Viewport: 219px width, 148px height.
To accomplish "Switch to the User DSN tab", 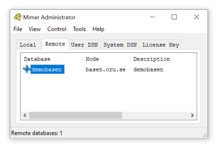I will (84, 45).
